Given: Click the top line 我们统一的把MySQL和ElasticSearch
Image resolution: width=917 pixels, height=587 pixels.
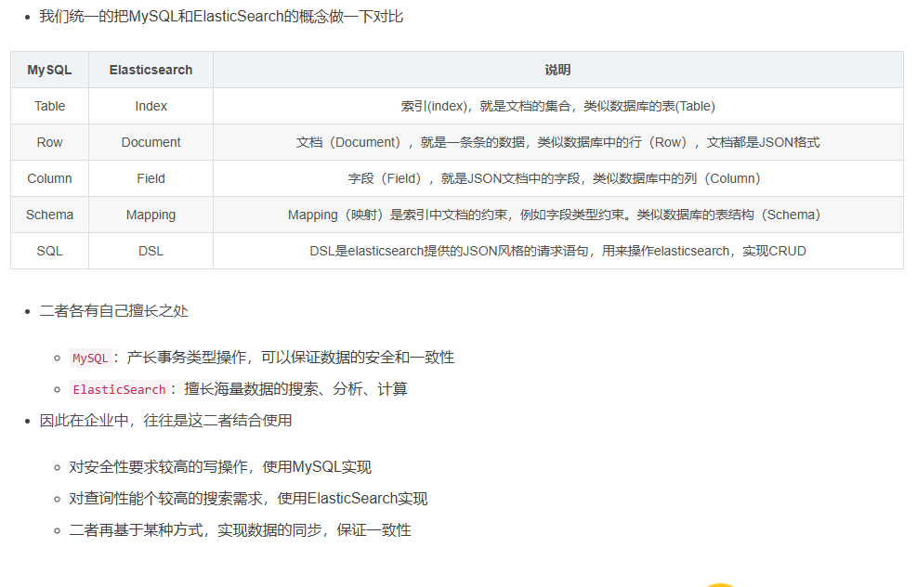Looking at the screenshot, I should [221, 17].
